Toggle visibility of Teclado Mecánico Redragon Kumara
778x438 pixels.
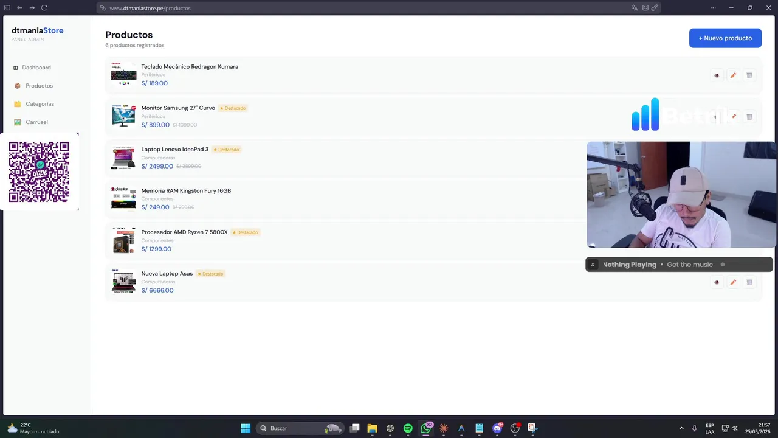(x=717, y=75)
